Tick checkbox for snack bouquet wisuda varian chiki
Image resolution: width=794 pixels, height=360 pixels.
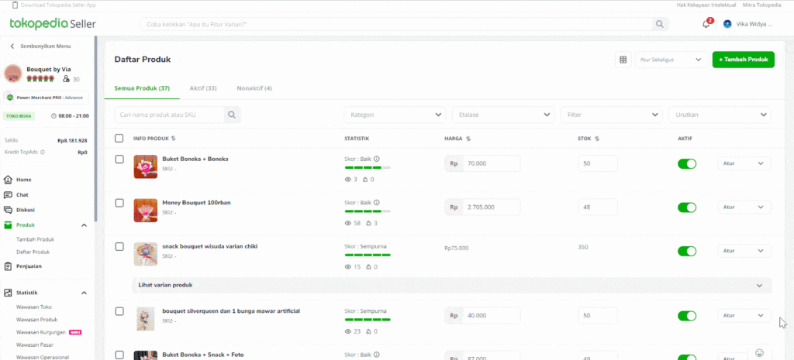[119, 247]
